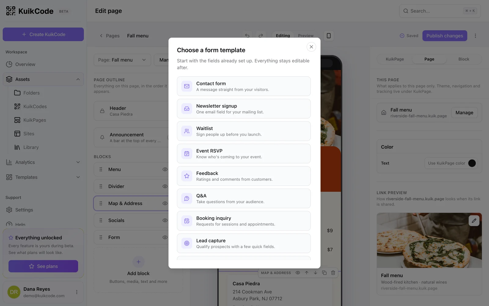This screenshot has width=489, height=306.
Task: Click the black text color swatch
Action: [472, 163]
